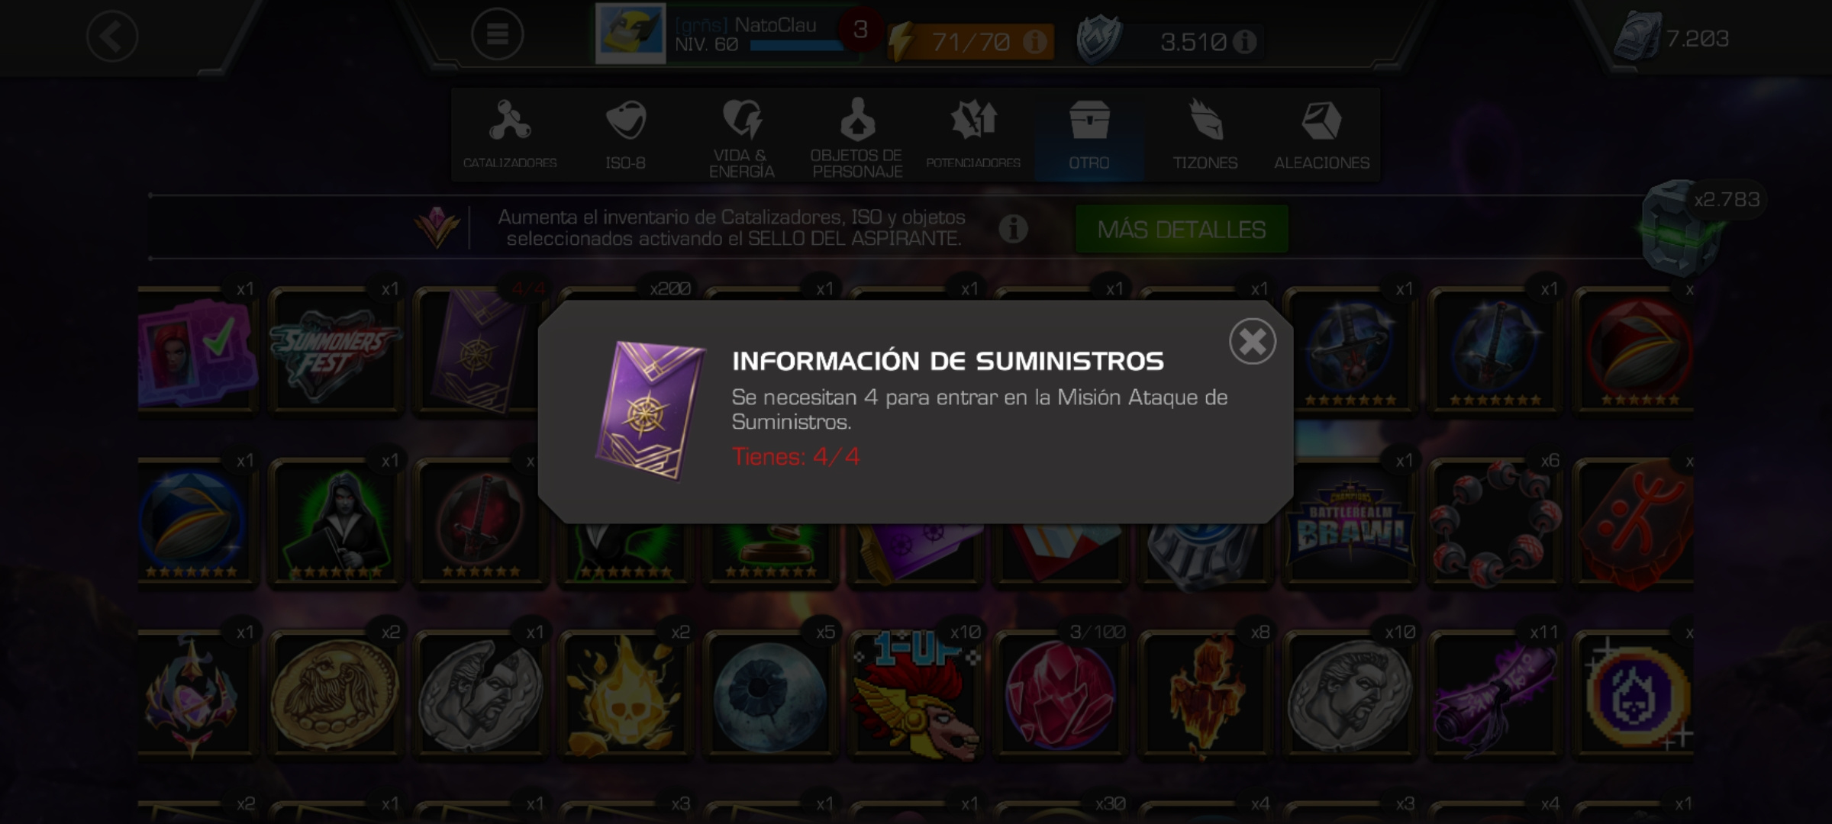Open the Aleaciones tab
This screenshot has width=1832, height=824.
pos(1321,135)
